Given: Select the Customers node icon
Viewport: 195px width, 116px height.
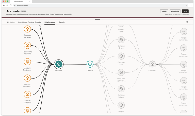Looking at the screenshot, I should [152, 64].
